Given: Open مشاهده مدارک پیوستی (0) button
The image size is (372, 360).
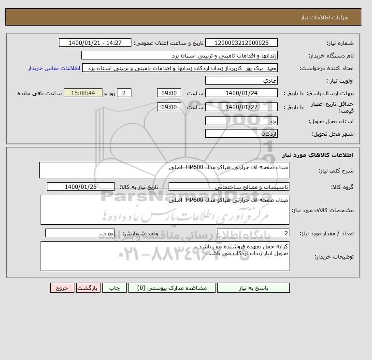Looking at the screenshot, I should pyautogui.click(x=172, y=288).
